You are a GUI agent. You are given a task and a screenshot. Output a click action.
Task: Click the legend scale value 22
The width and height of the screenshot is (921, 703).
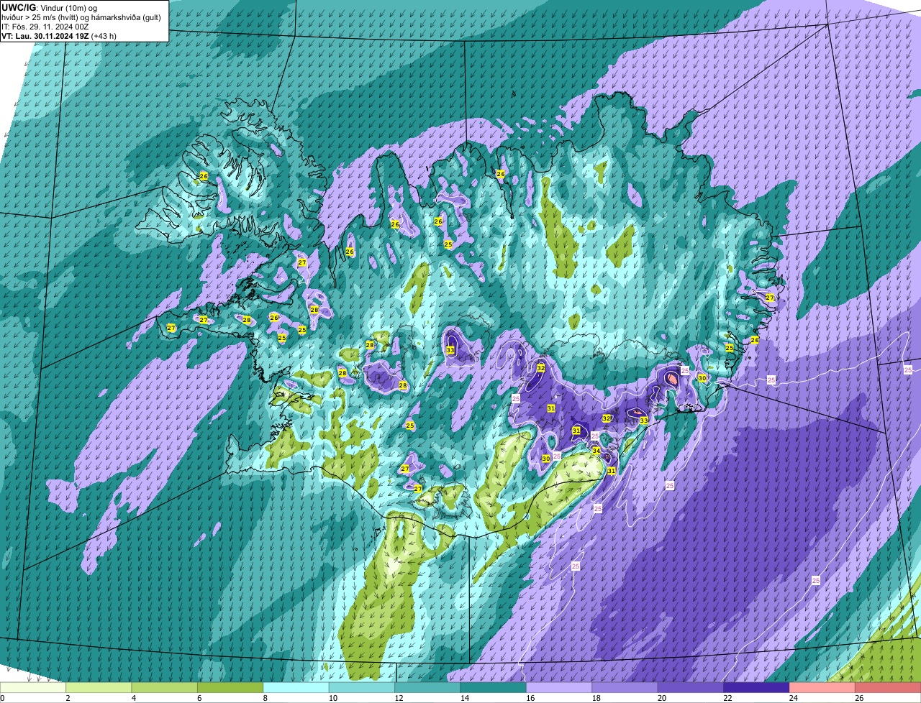726,698
